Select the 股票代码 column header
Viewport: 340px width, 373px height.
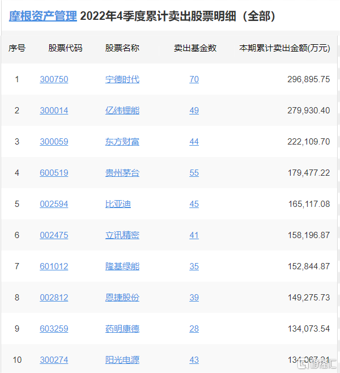(65, 48)
